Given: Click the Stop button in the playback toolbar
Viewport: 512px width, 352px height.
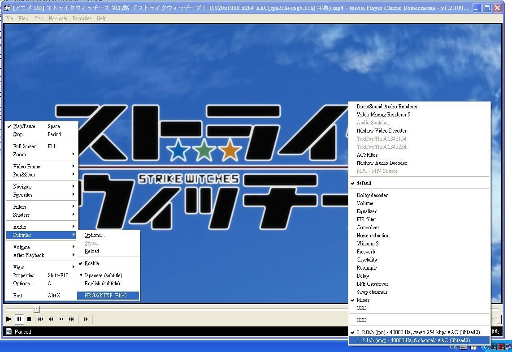Looking at the screenshot, I should tap(29, 319).
